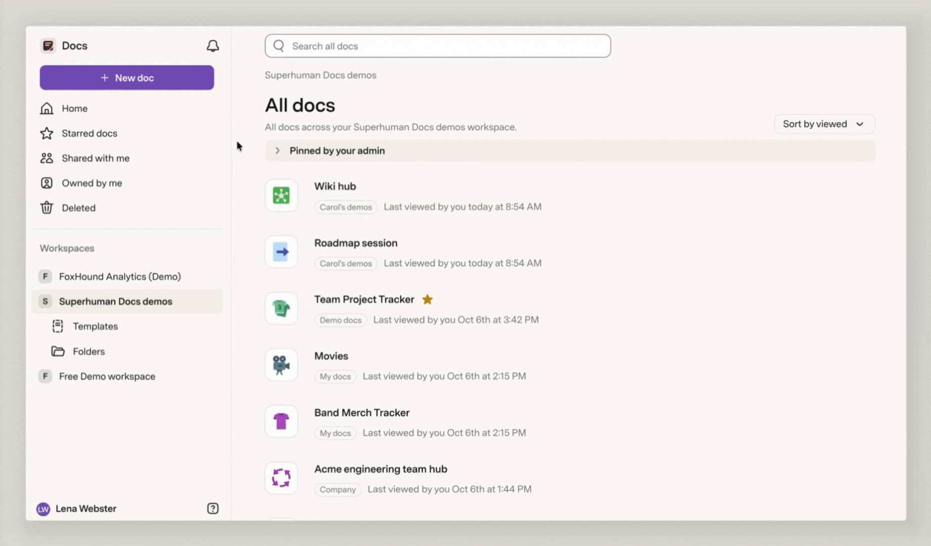Open Acme engineering team hub icon

tap(282, 478)
